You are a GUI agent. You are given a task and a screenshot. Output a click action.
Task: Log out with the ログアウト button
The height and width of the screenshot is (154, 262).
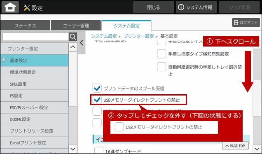click(x=246, y=23)
